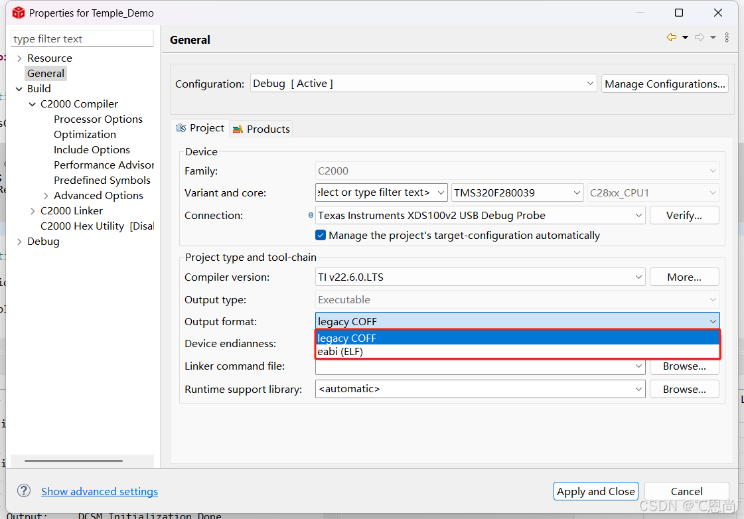Screen dimensions: 744x519
Task: Select Processor Options tree item
Action: pyautogui.click(x=98, y=119)
